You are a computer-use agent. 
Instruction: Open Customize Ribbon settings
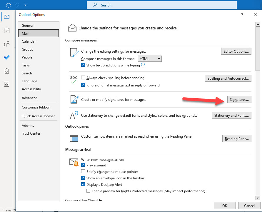coord(39,107)
